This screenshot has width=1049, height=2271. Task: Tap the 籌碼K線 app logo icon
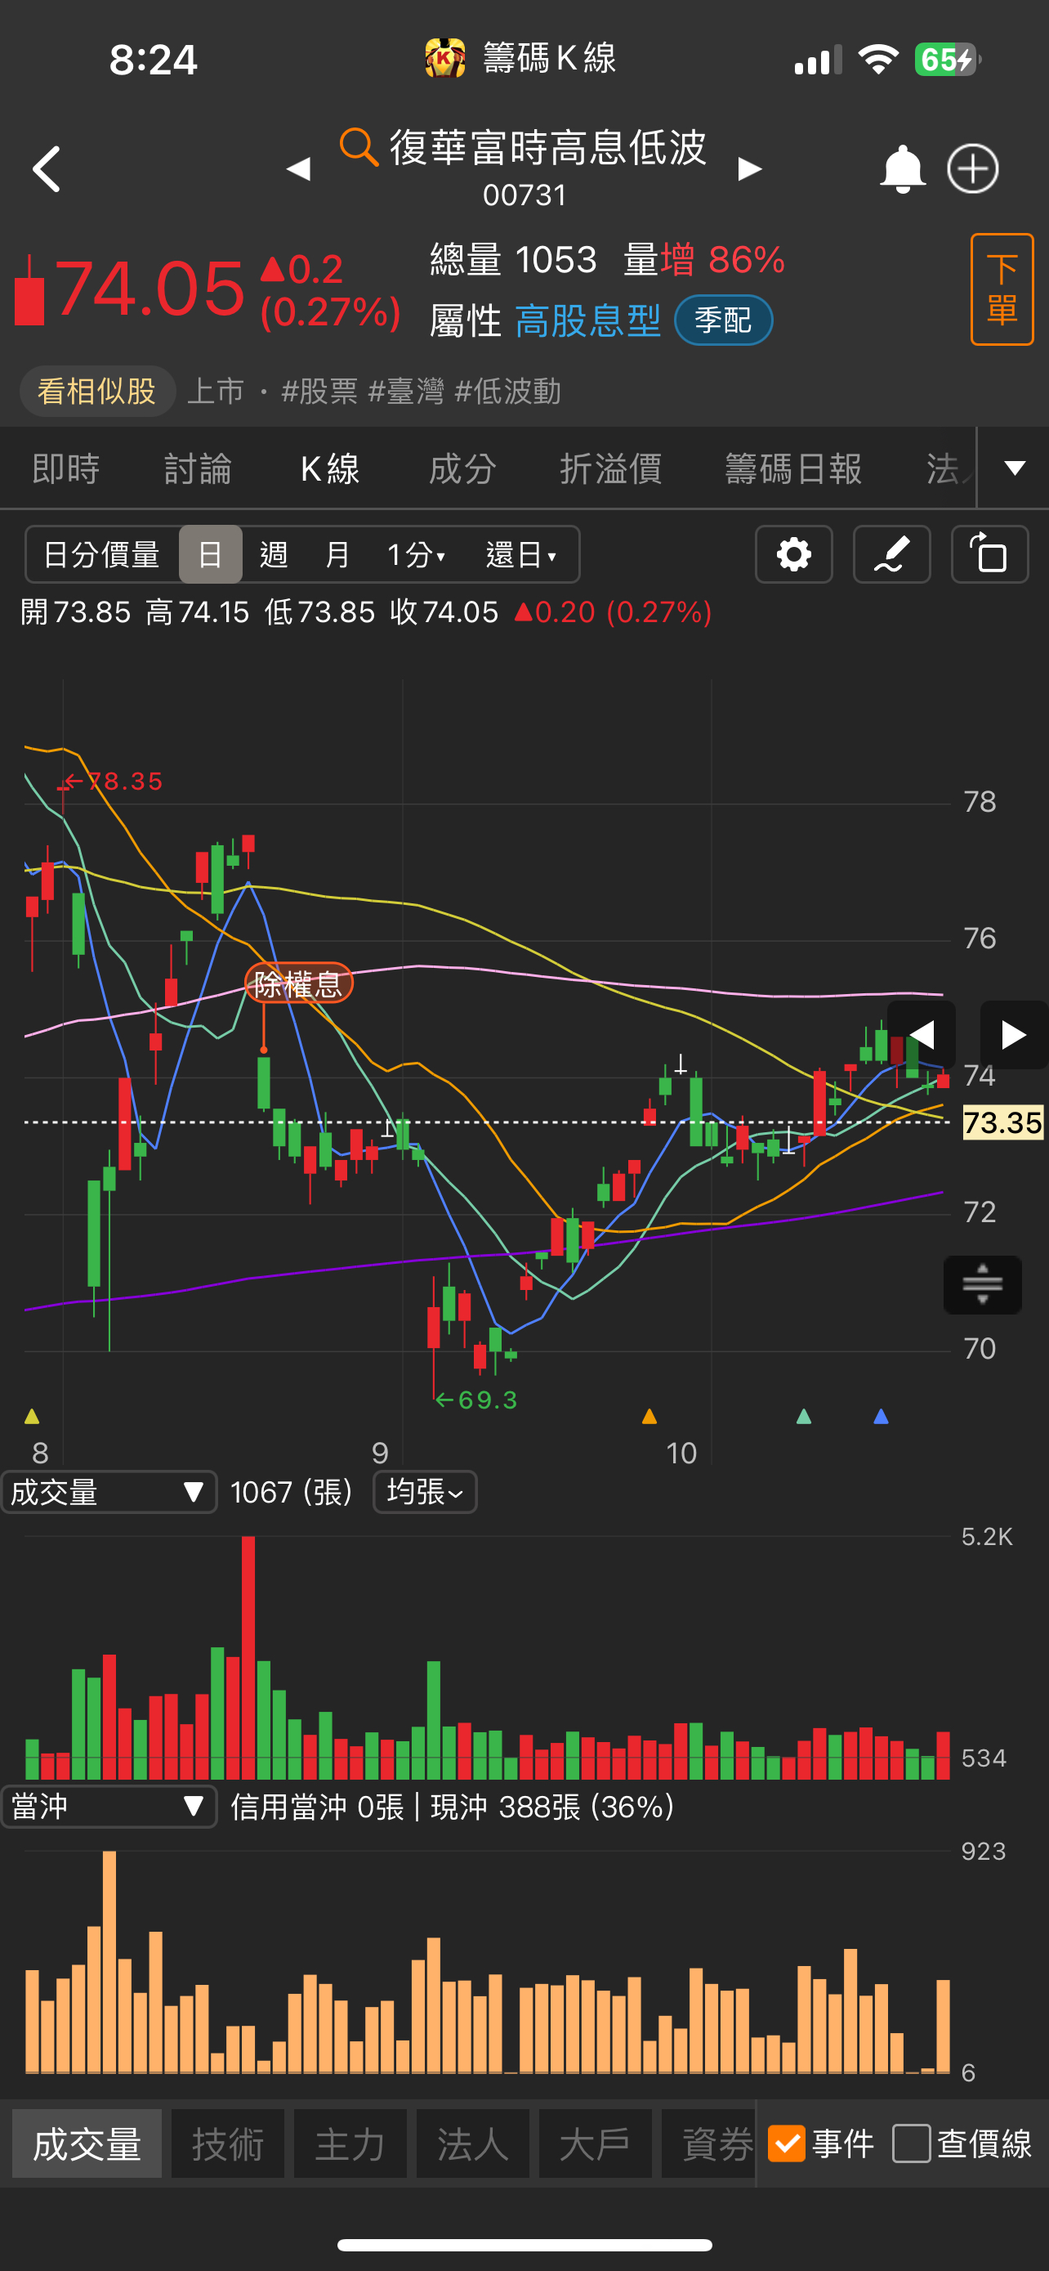click(x=446, y=58)
